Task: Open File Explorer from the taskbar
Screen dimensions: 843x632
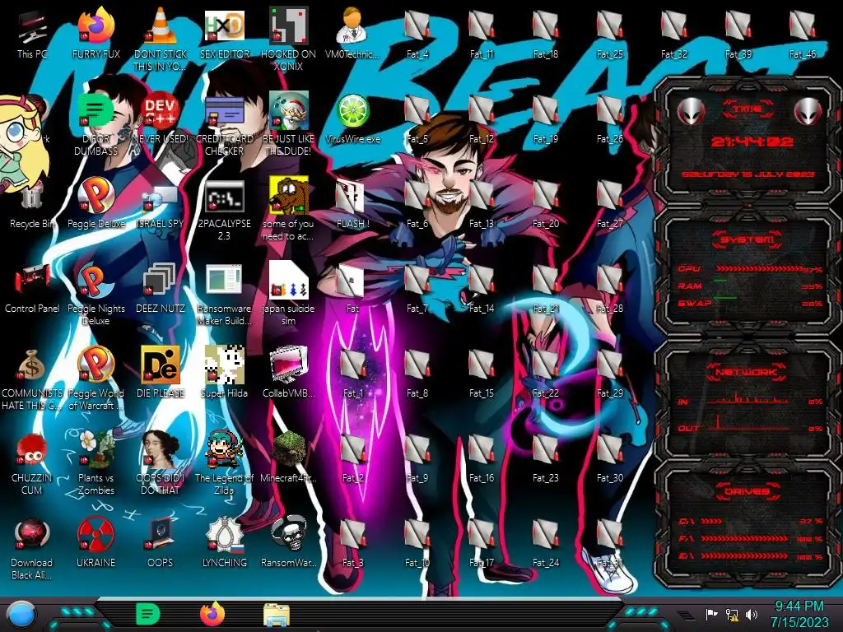Action: click(x=277, y=616)
